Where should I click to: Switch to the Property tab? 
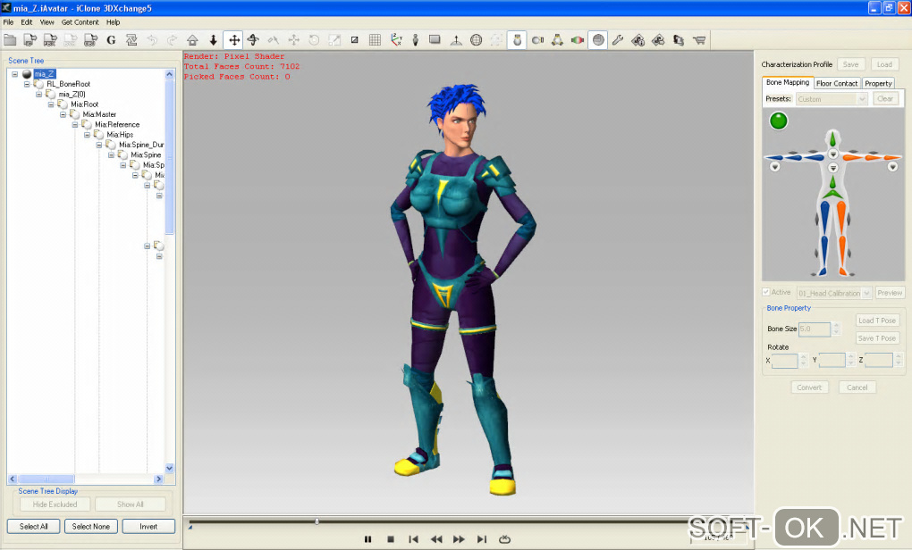tap(878, 84)
